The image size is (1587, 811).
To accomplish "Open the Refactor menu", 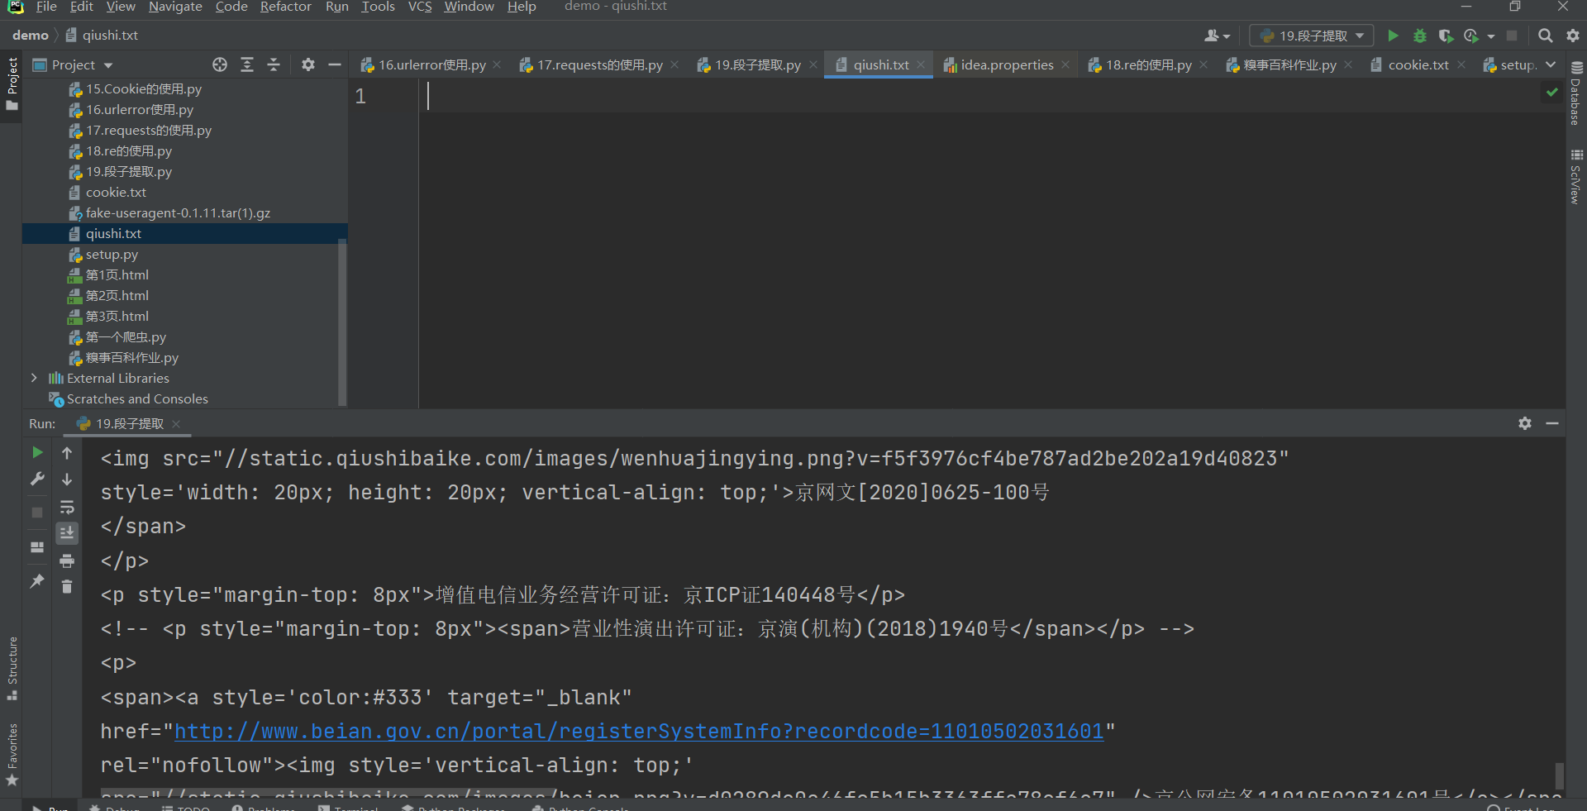I will click(x=285, y=7).
